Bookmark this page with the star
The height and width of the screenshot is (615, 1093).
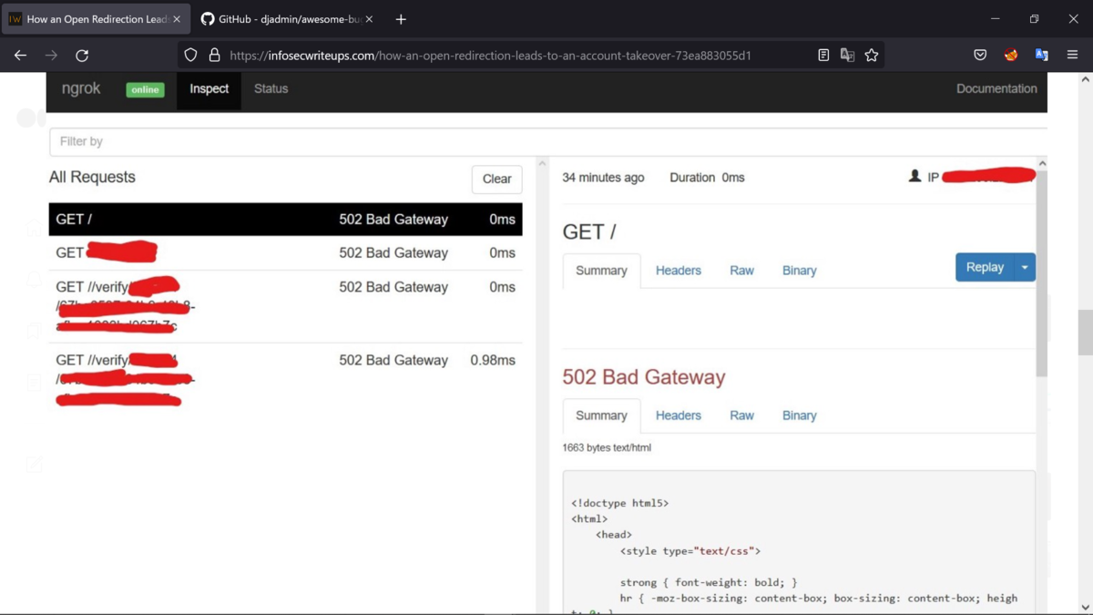click(872, 56)
